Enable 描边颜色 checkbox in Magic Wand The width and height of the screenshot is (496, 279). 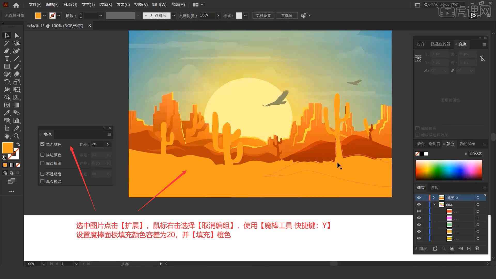(x=42, y=155)
